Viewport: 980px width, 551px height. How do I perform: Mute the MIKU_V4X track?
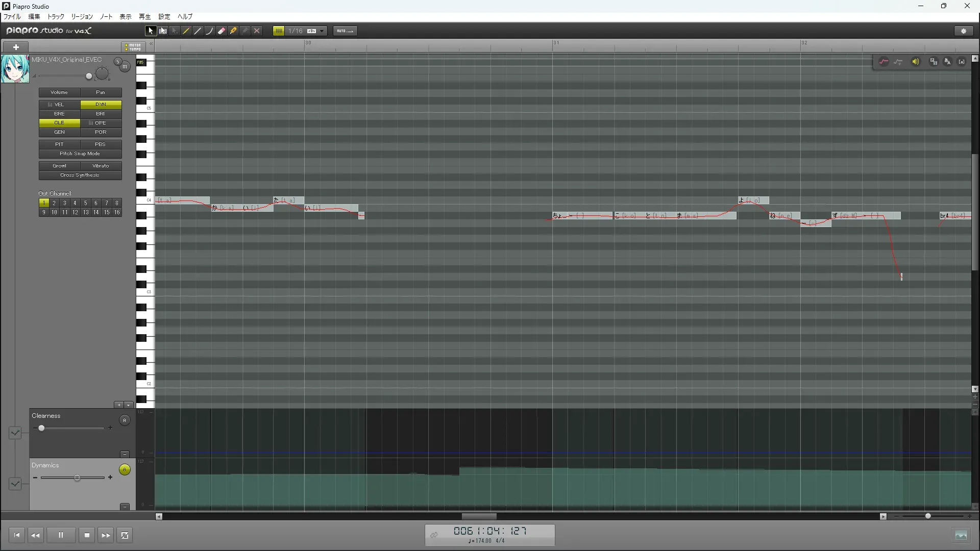125,67
